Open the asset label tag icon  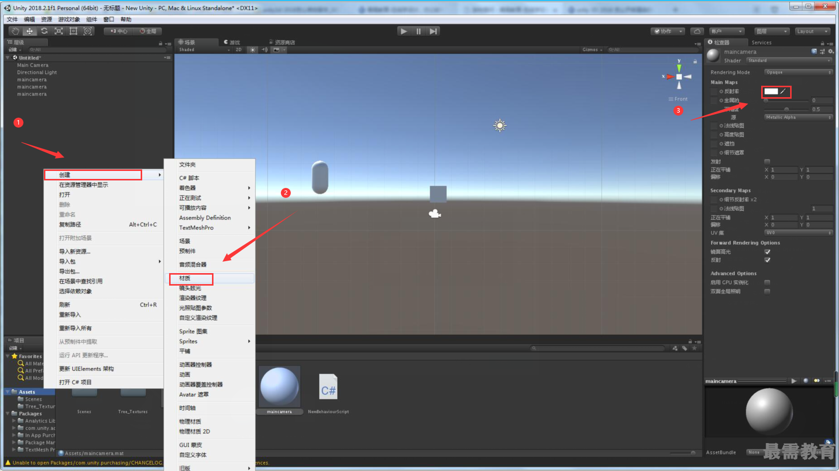click(x=828, y=442)
